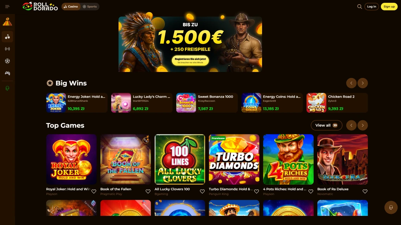The height and width of the screenshot is (225, 401).
Task: Open the live casino broadcast sidebar icon
Action: (7, 49)
